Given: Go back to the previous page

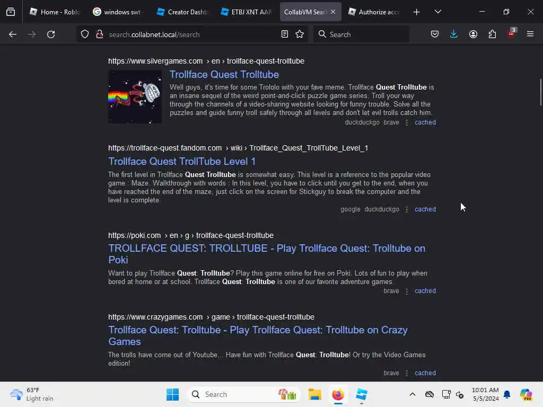Looking at the screenshot, I should click(13, 34).
